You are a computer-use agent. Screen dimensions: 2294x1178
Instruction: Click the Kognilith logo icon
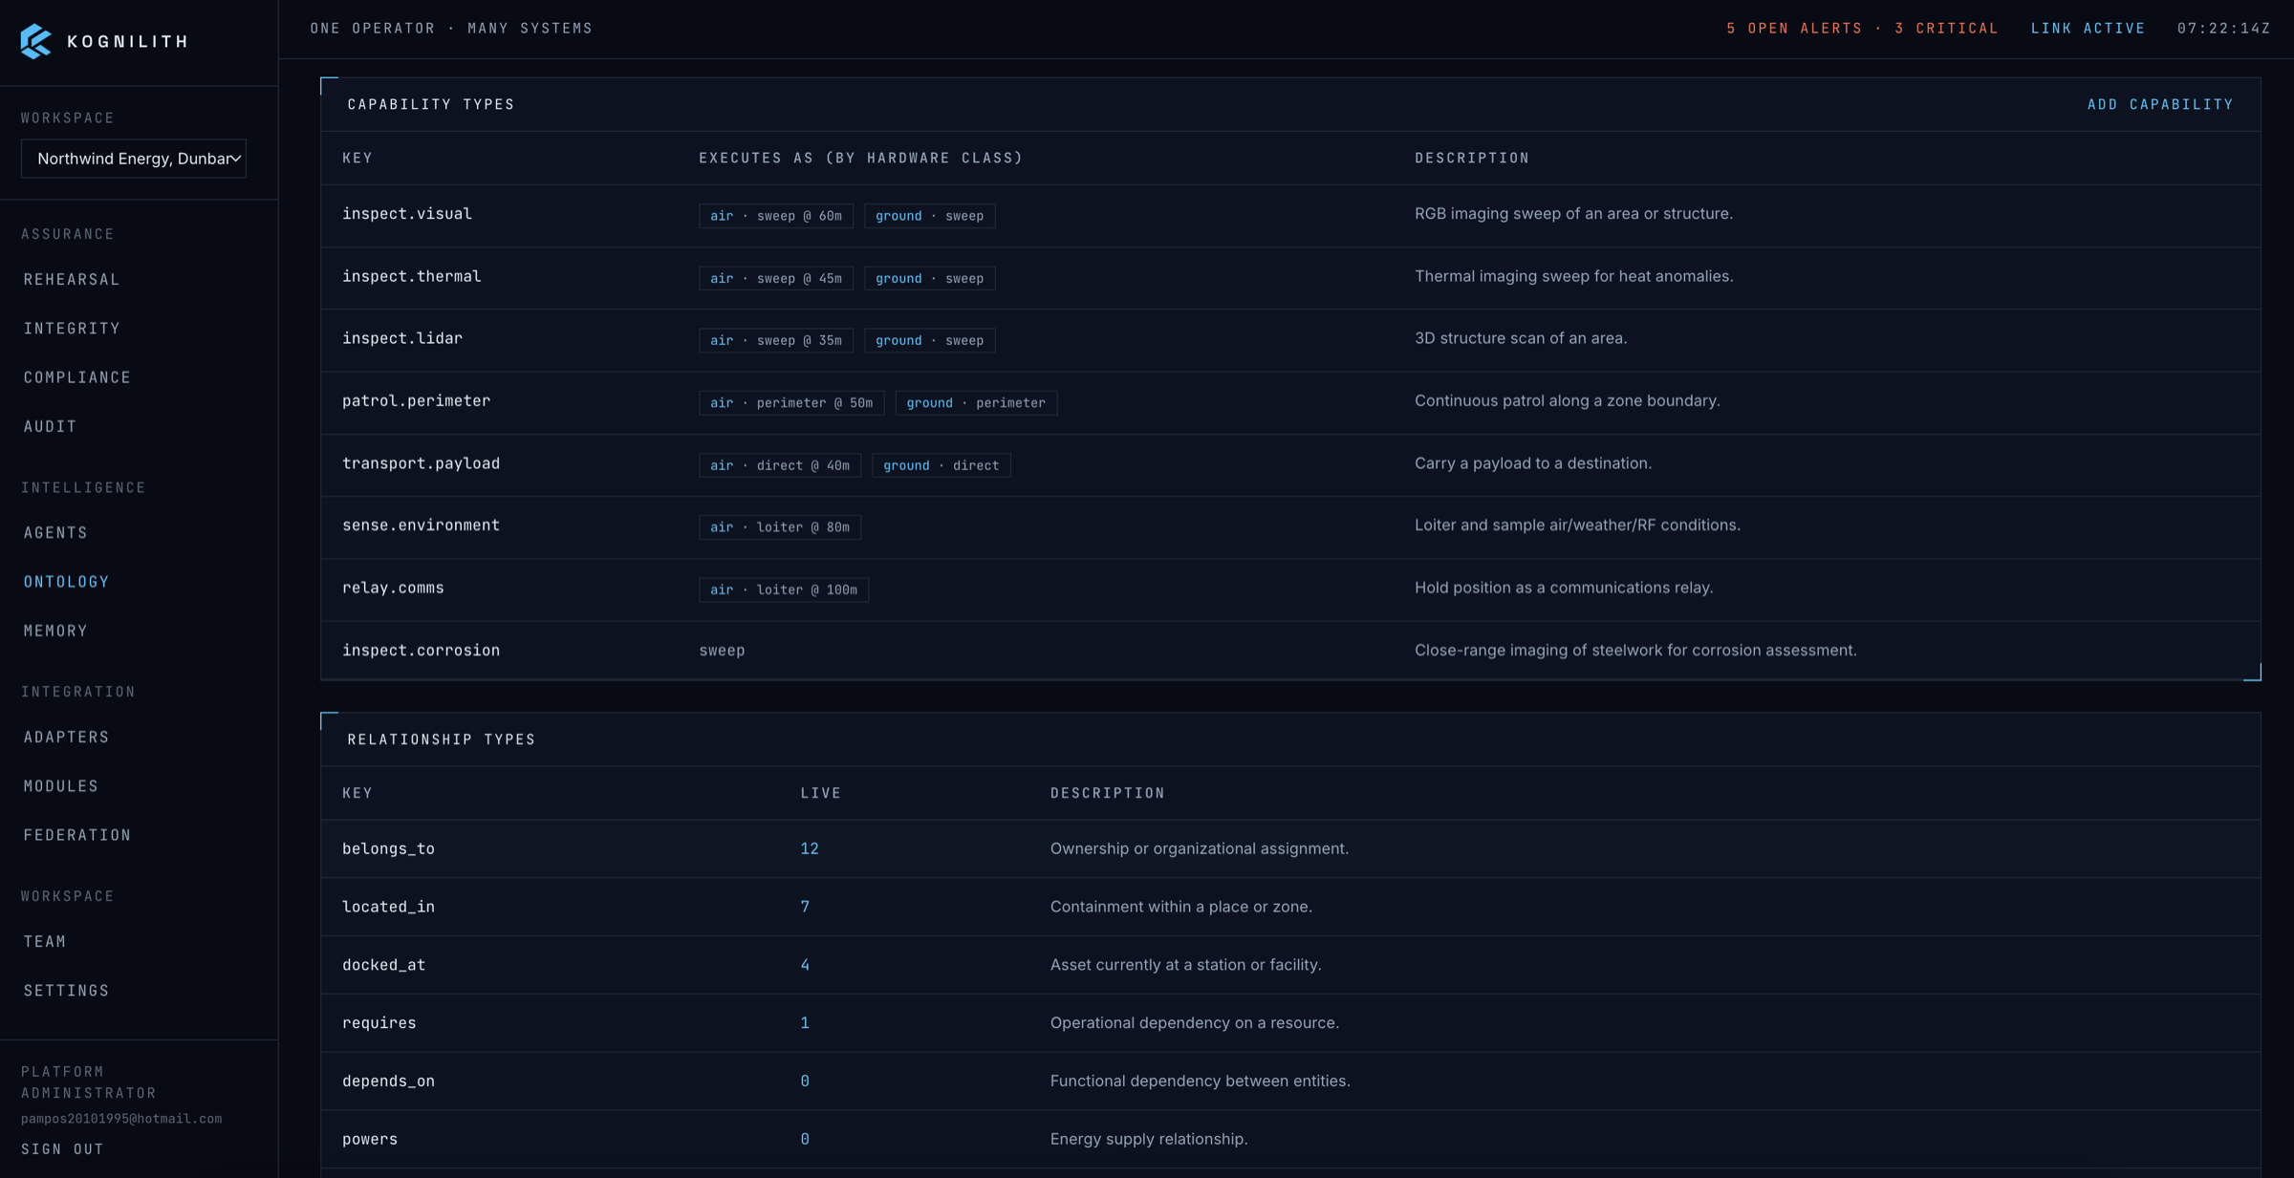pyautogui.click(x=35, y=41)
